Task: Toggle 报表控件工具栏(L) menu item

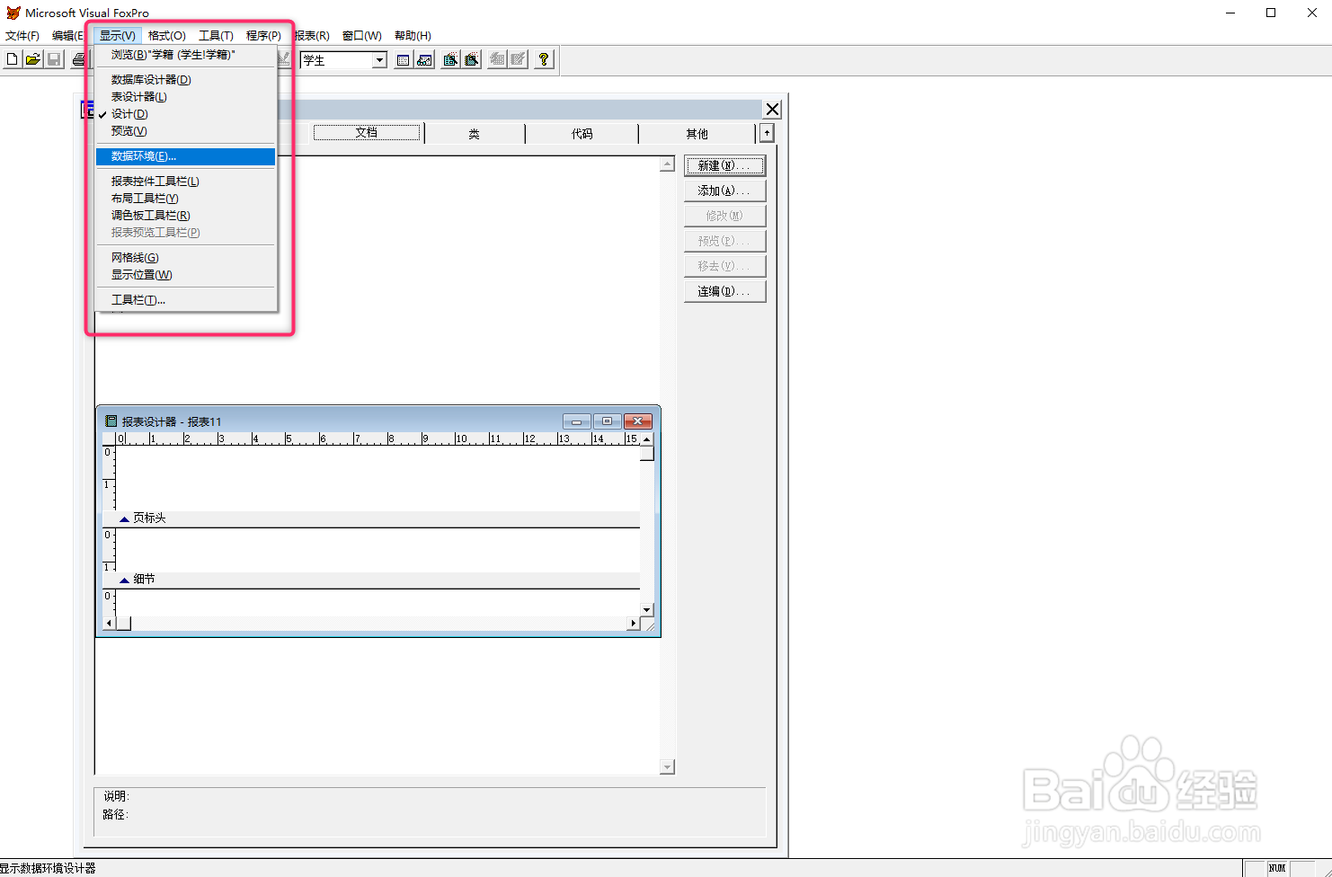Action: (185, 182)
